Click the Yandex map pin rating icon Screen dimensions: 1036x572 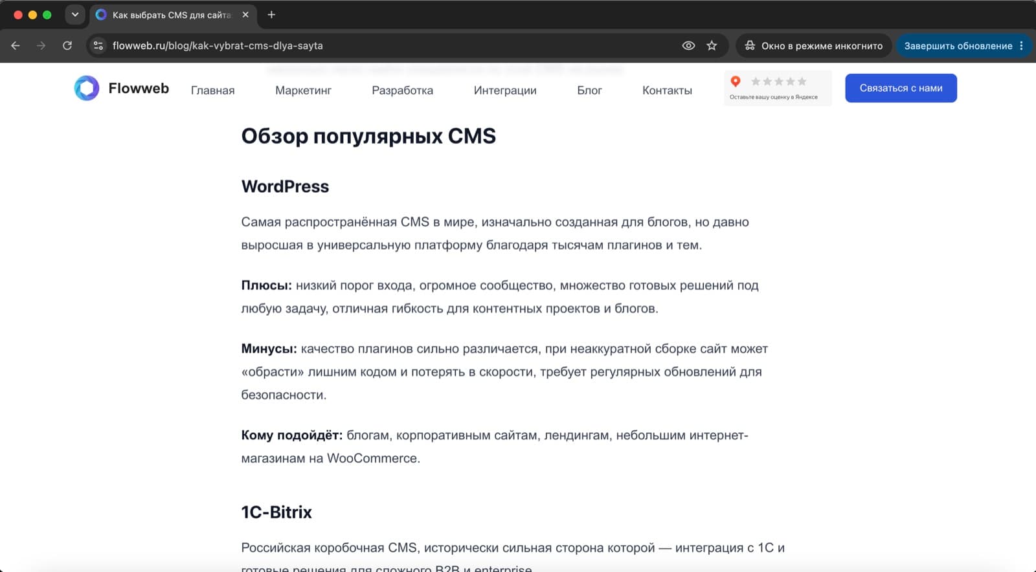coord(736,82)
